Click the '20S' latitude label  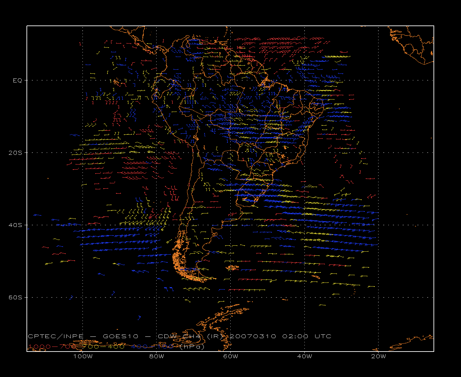[x=15, y=153]
